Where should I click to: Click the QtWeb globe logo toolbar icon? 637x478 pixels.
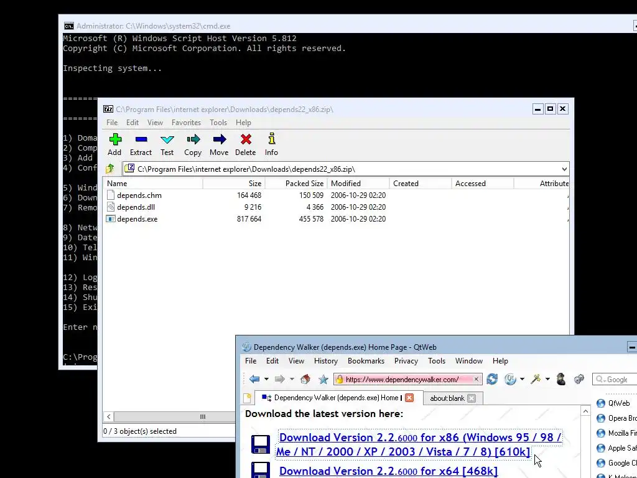[x=510, y=379]
